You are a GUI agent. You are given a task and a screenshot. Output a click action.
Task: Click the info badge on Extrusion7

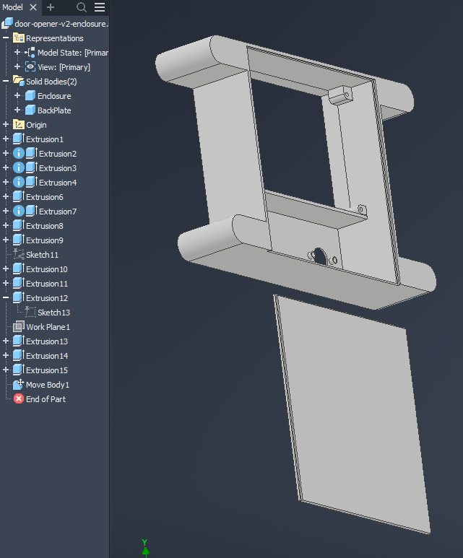click(x=19, y=211)
